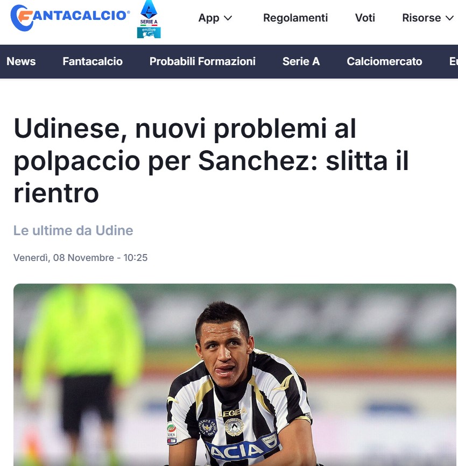
Task: Click the orange F emblem in logo
Action: (24, 16)
